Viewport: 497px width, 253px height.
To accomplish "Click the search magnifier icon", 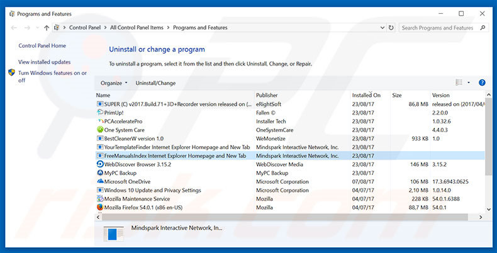I will pyautogui.click(x=483, y=28).
